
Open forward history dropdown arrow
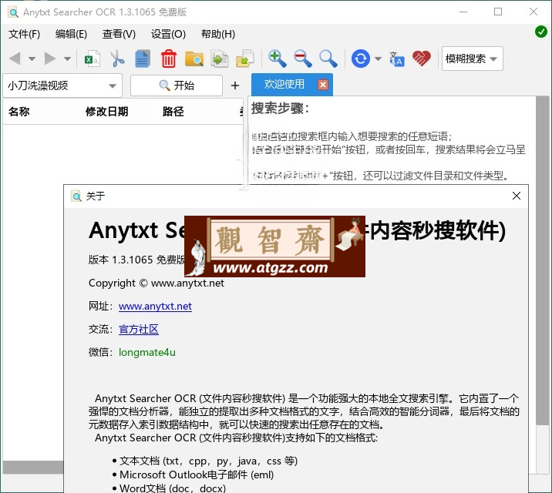point(67,59)
